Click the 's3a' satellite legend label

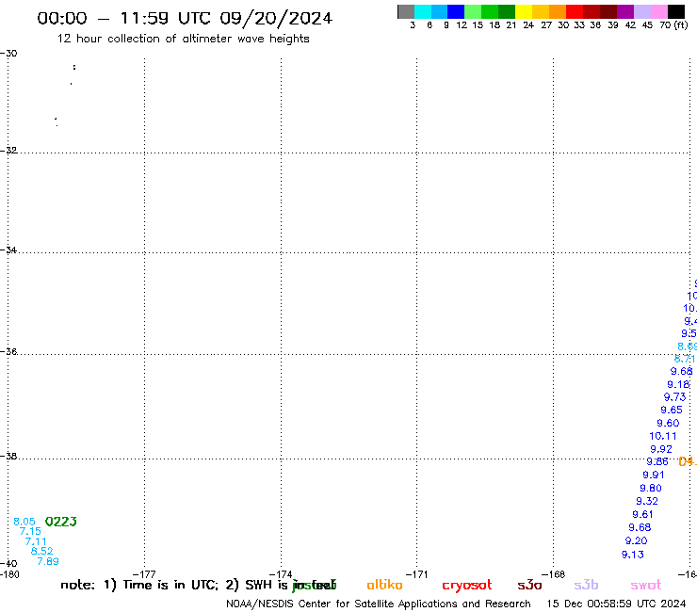529,585
